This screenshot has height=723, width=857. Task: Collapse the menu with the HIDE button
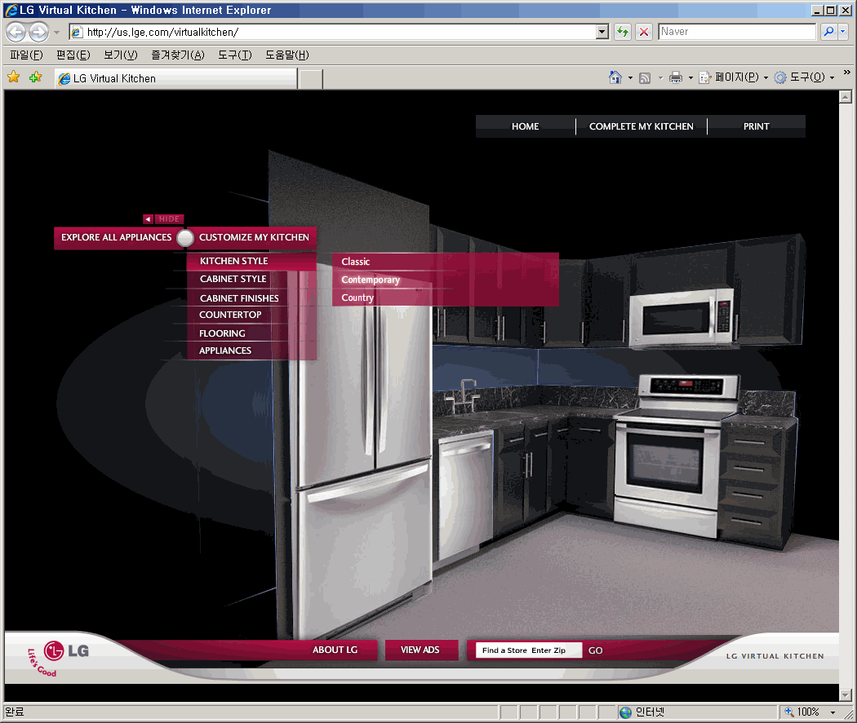point(163,218)
